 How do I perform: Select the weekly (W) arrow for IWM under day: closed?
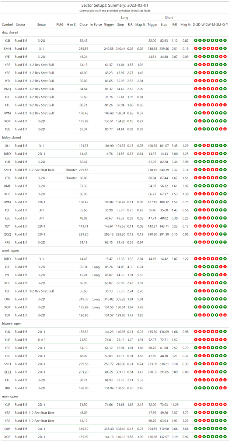click(x=204, y=113)
